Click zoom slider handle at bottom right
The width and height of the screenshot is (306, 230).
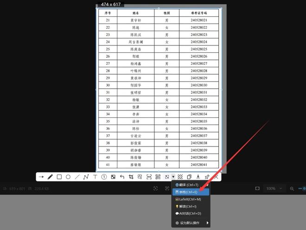(304, 188)
